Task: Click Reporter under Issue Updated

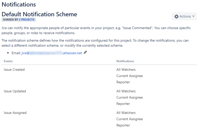Action: click(x=123, y=104)
